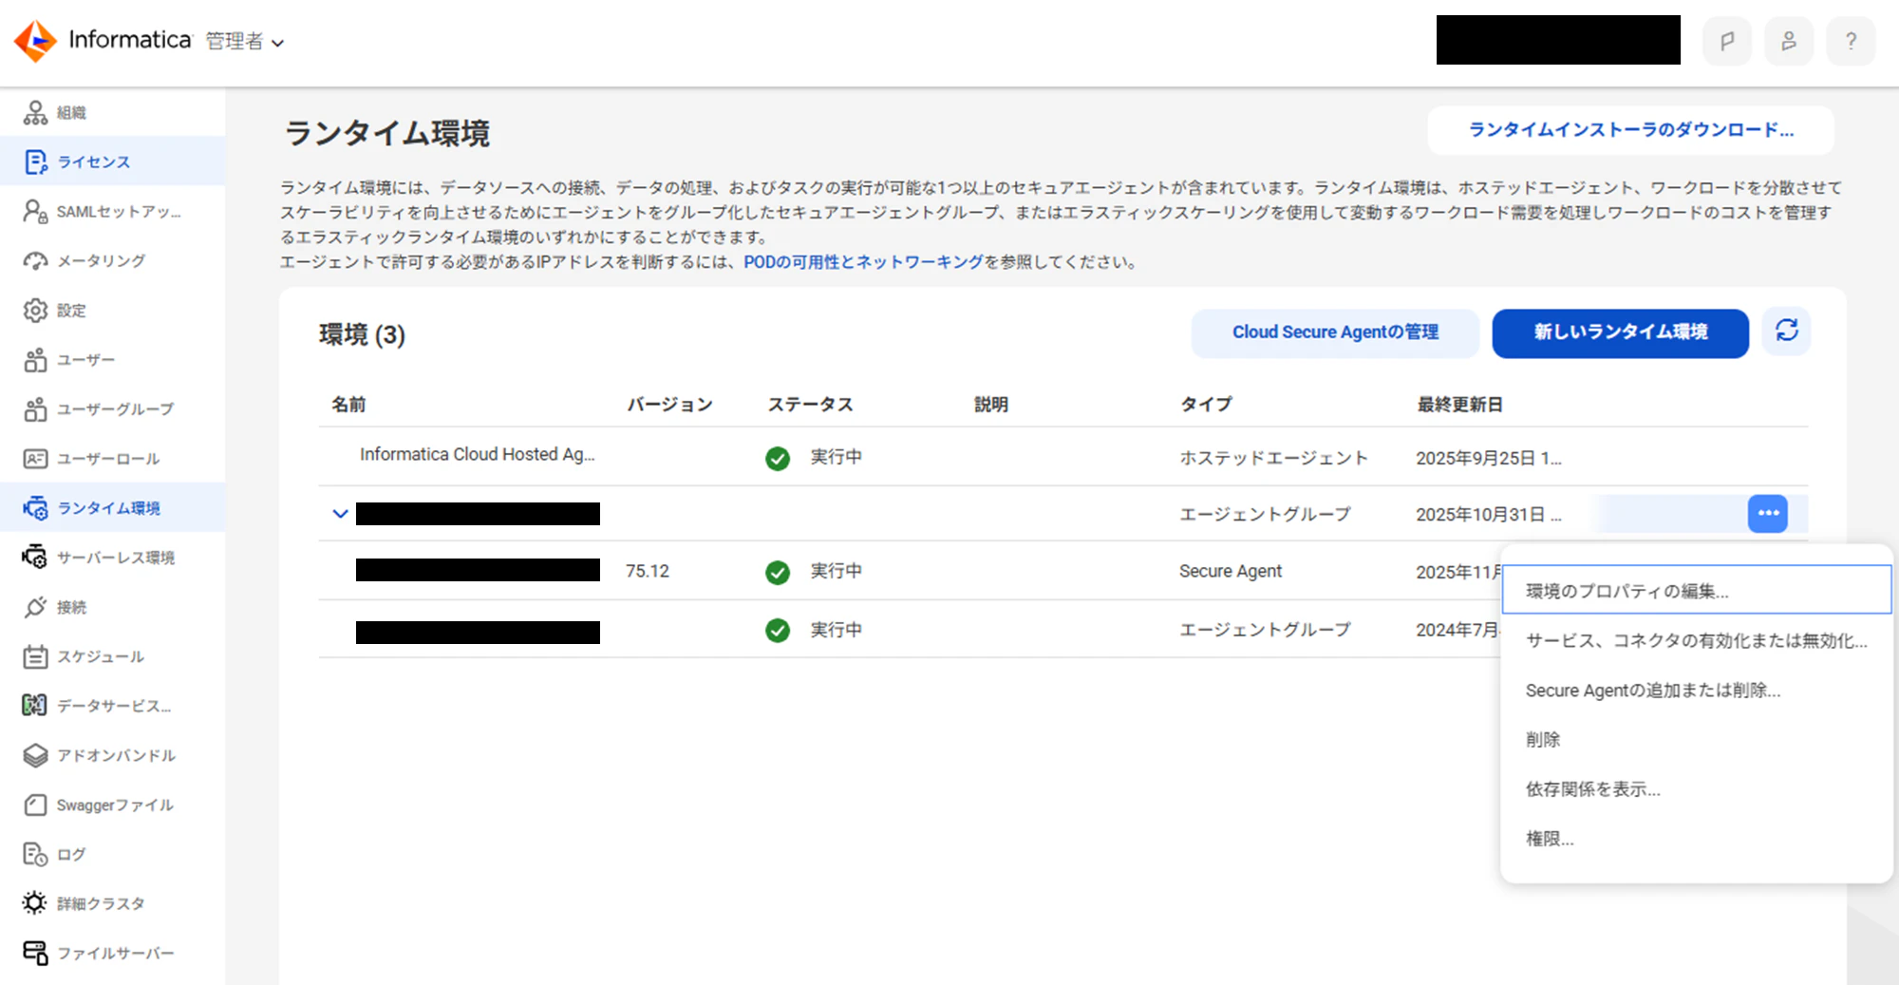Image resolution: width=1899 pixels, height=985 pixels.
Task: Click the ファイルサーバー sidebar icon
Action: click(35, 953)
